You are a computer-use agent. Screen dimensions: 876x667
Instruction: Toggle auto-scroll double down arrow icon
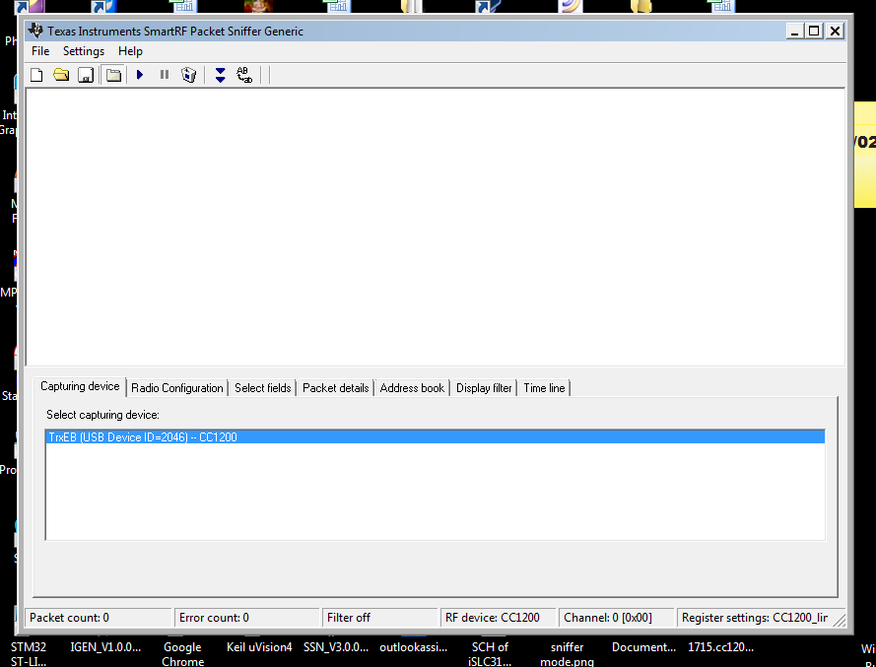220,75
